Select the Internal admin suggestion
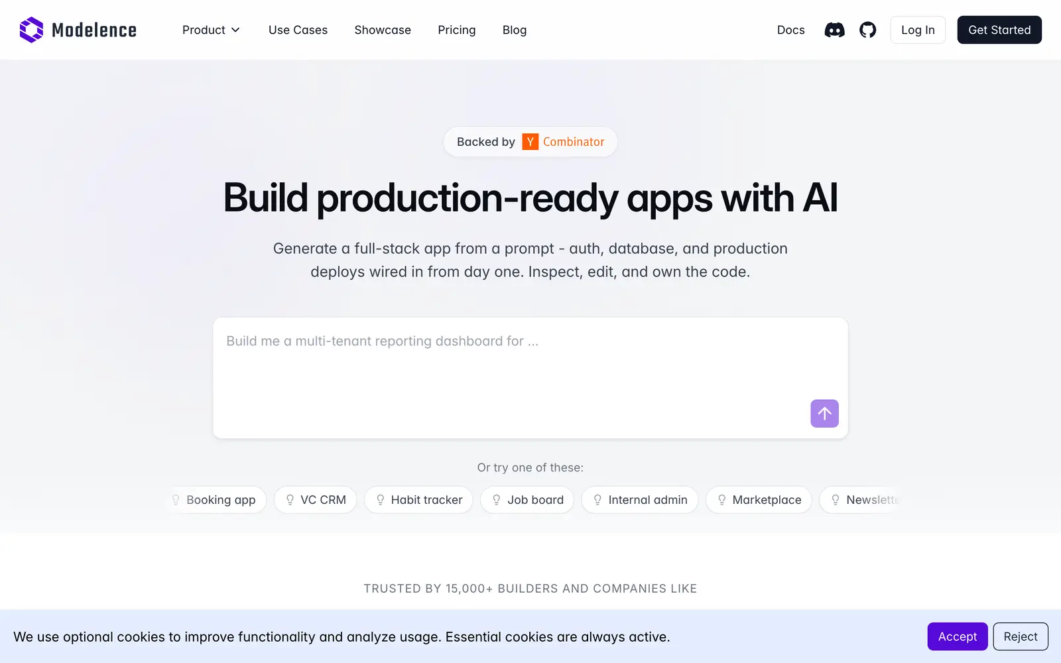The image size is (1061, 663). click(640, 500)
